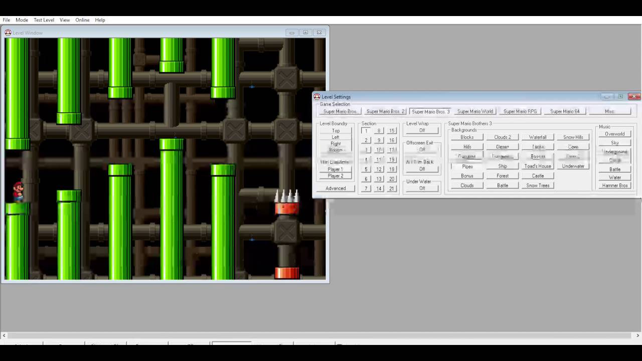
Task: Click the Top level boundary button
Action: pyautogui.click(x=336, y=130)
